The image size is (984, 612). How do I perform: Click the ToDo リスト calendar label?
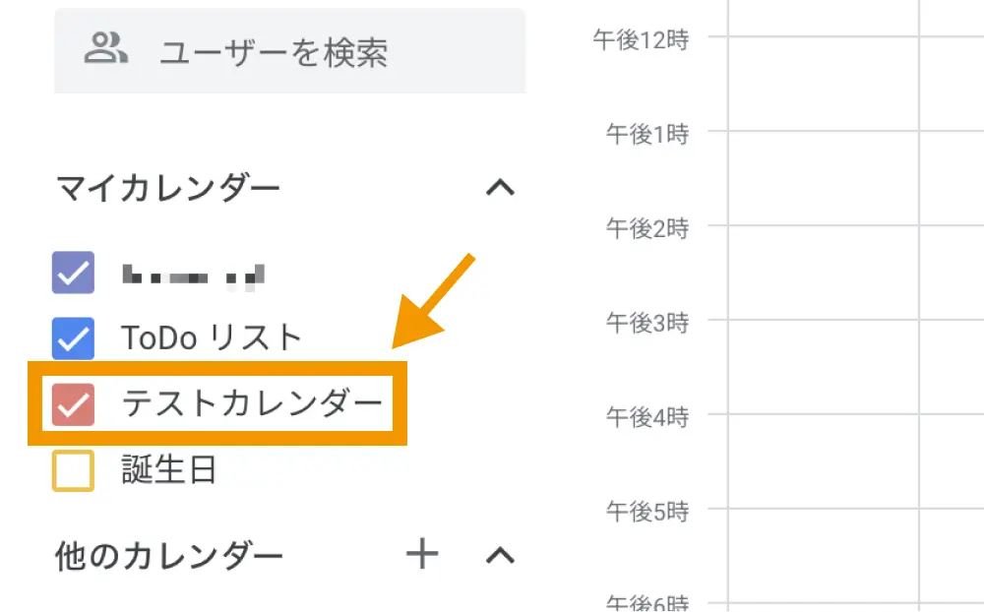pos(212,337)
